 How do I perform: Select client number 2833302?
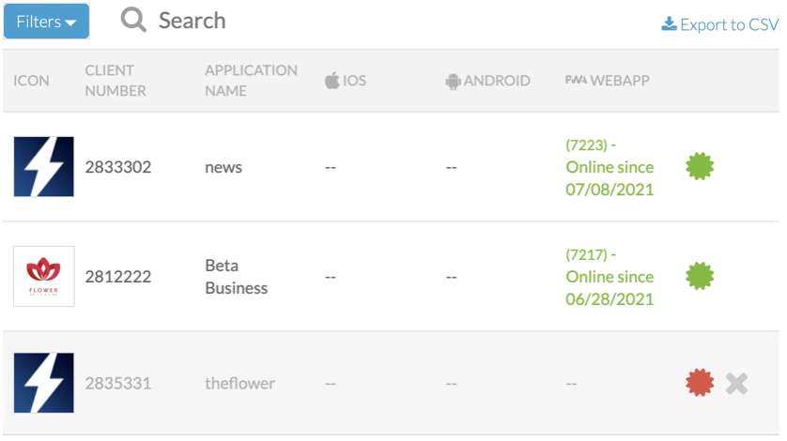[117, 167]
